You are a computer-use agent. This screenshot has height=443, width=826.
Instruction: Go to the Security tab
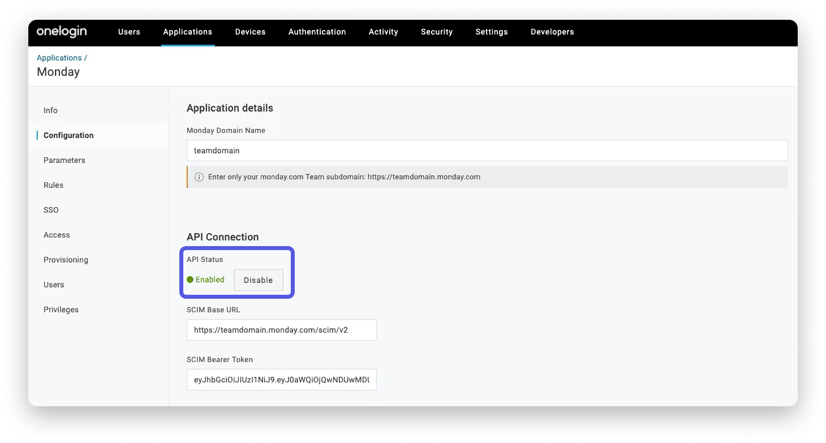[x=436, y=32]
